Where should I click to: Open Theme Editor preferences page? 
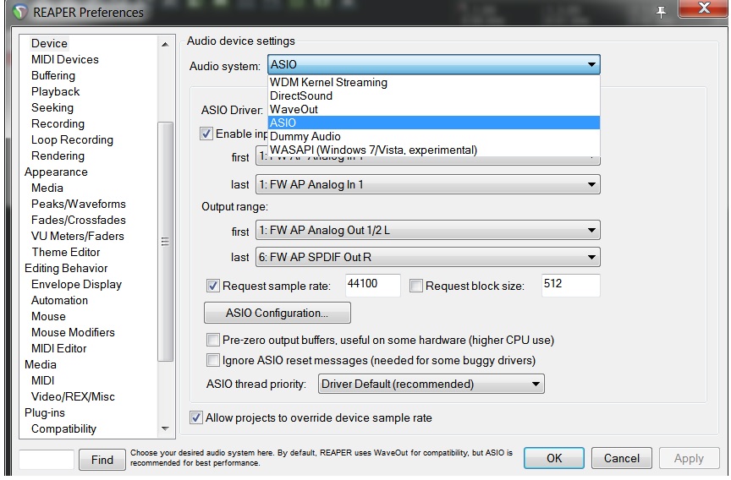[66, 252]
